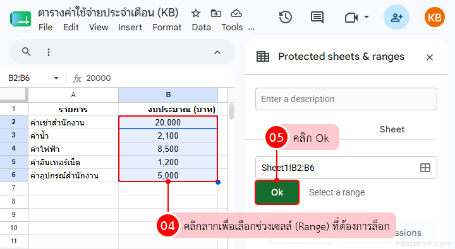455x249 pixels.
Task: Open the File menu
Action: [x=45, y=27]
